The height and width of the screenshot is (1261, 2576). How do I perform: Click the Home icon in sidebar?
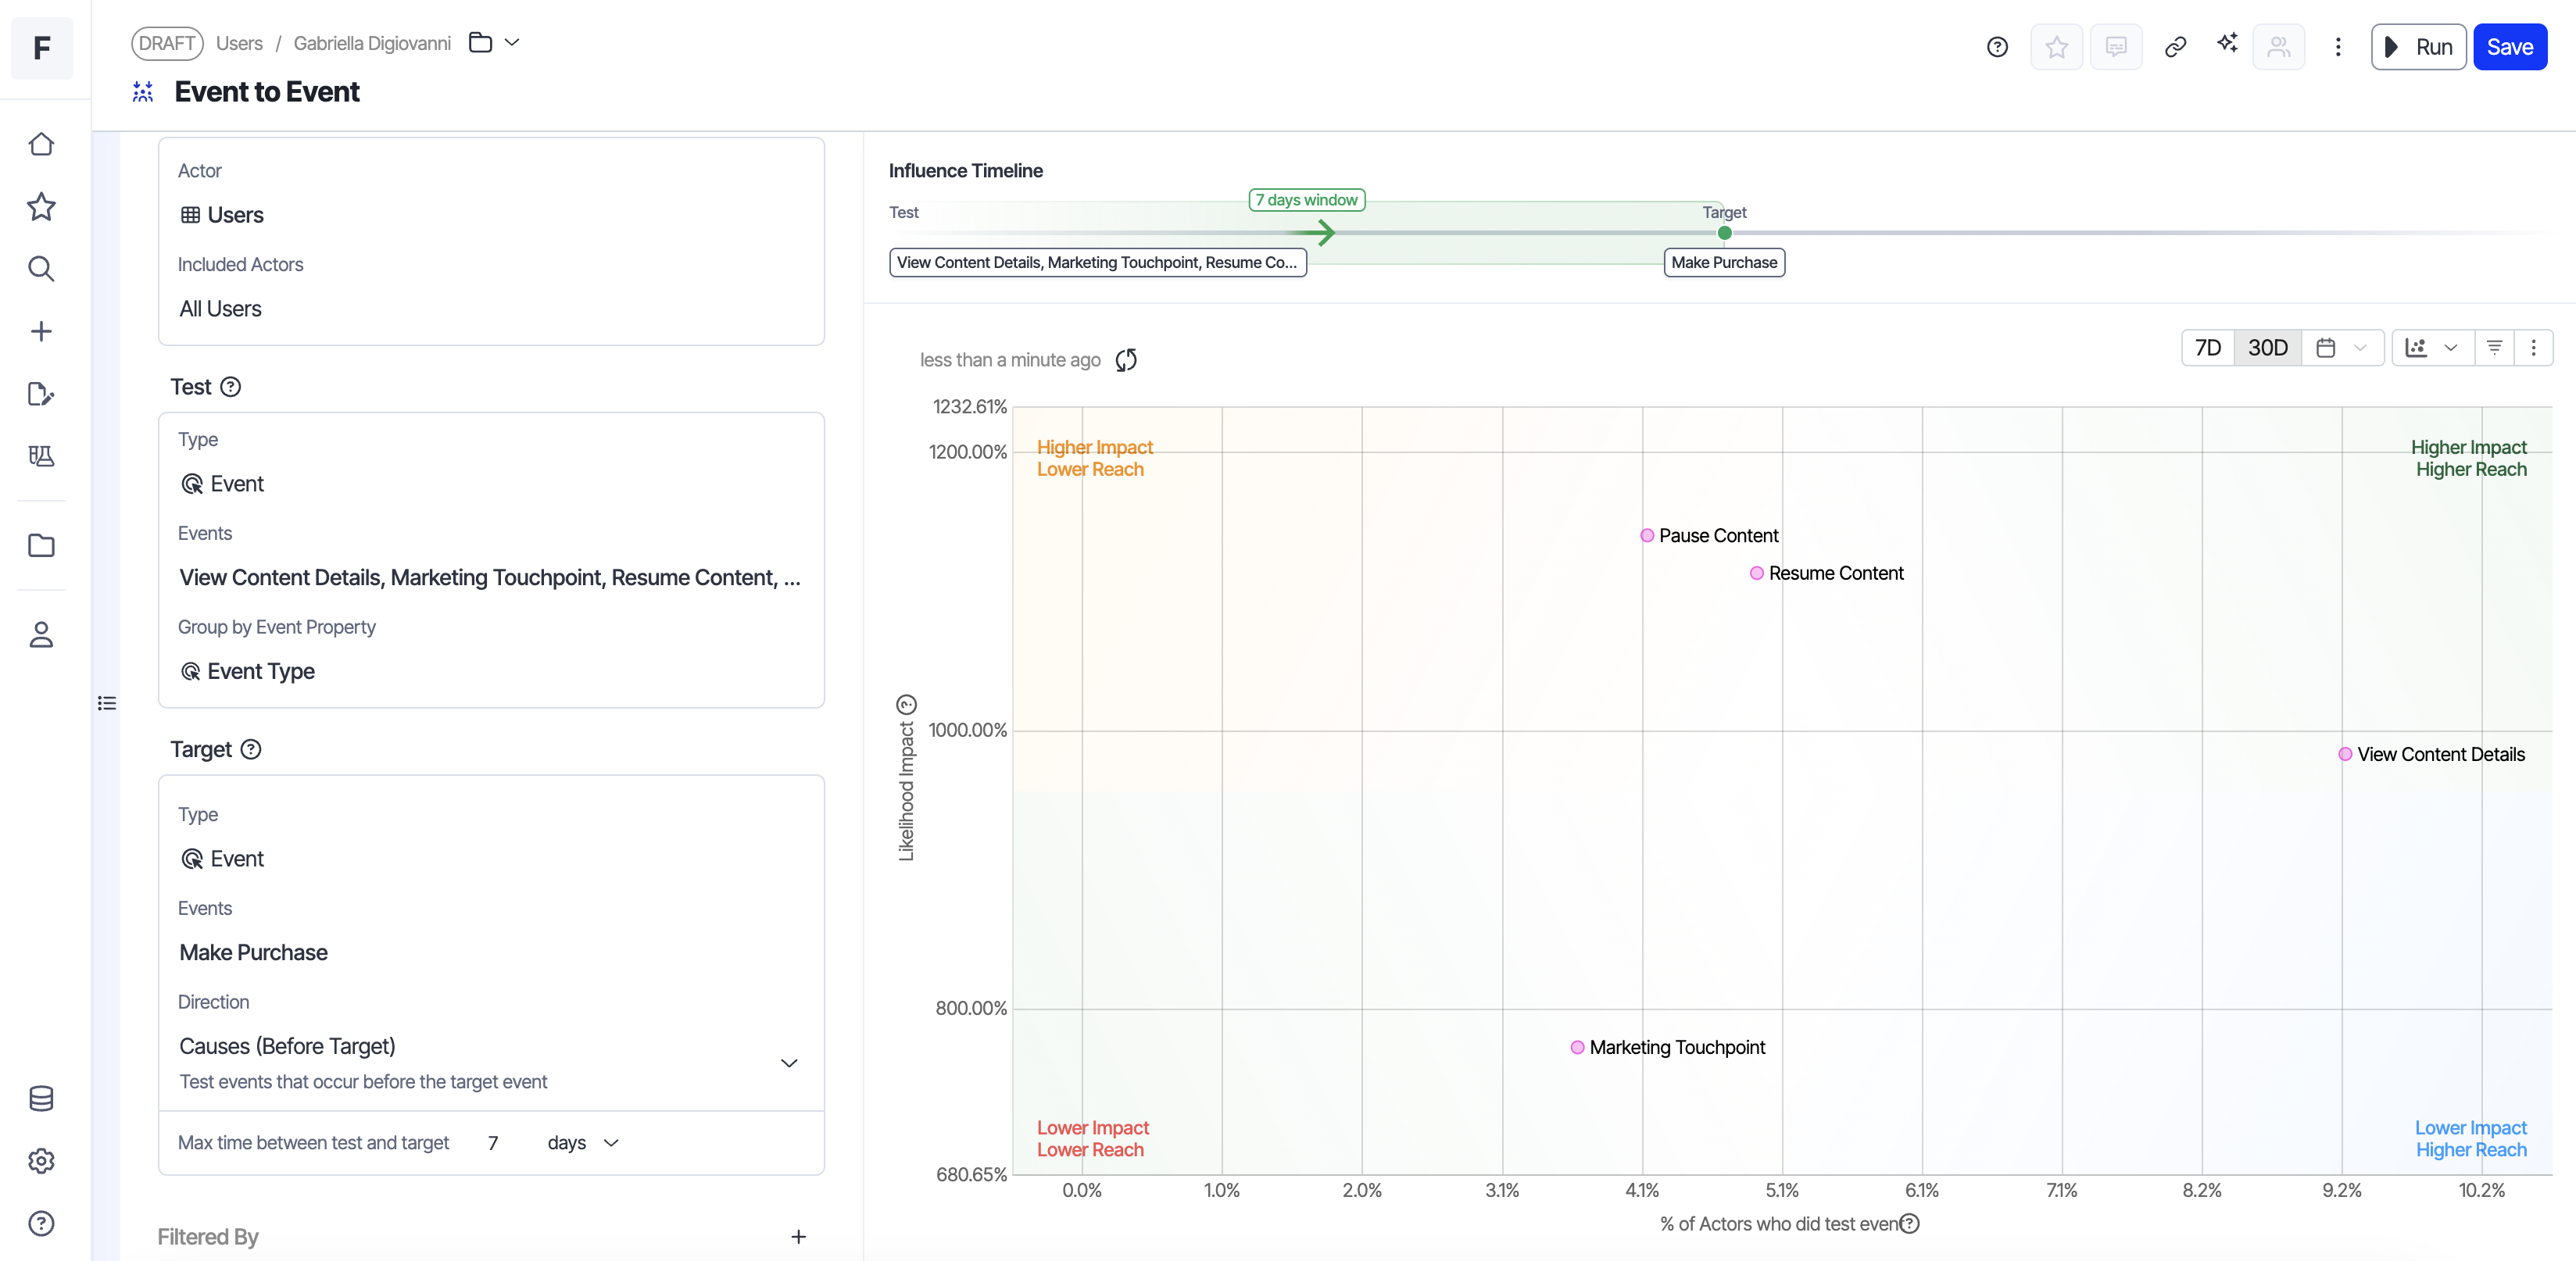(x=41, y=144)
